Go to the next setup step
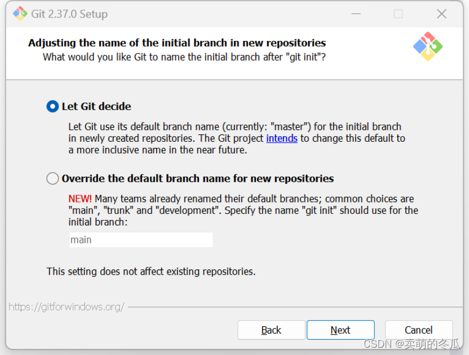469x355 pixels. (340, 330)
